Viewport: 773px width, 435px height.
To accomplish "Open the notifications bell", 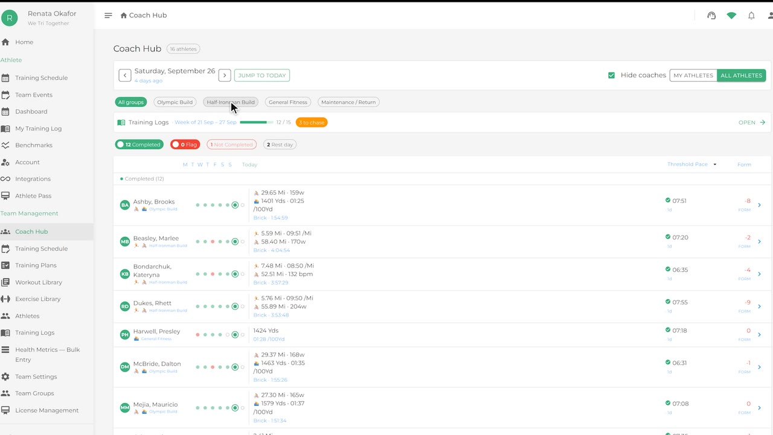I will (751, 16).
